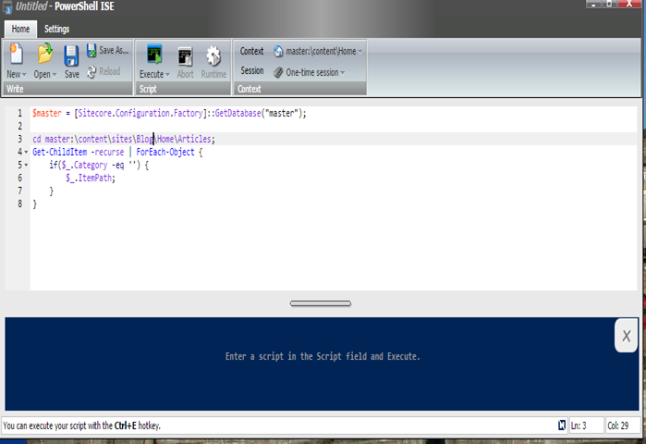Click the Save label
646x444 pixels.
[72, 74]
